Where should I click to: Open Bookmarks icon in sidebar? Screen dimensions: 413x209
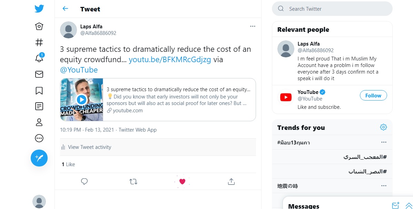39,91
